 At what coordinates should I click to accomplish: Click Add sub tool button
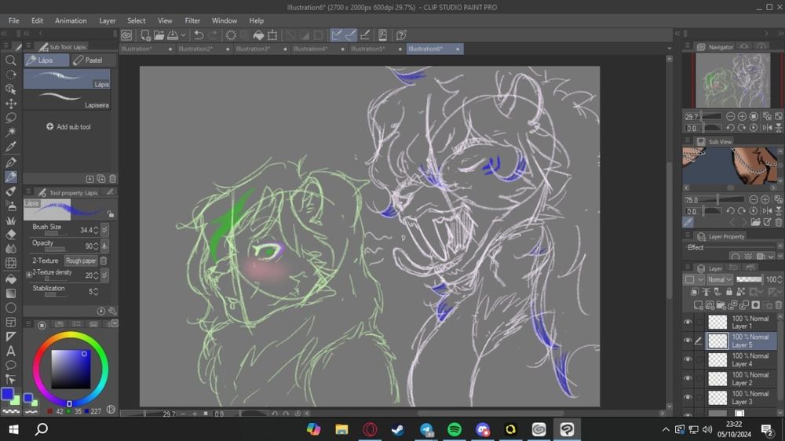tap(68, 126)
